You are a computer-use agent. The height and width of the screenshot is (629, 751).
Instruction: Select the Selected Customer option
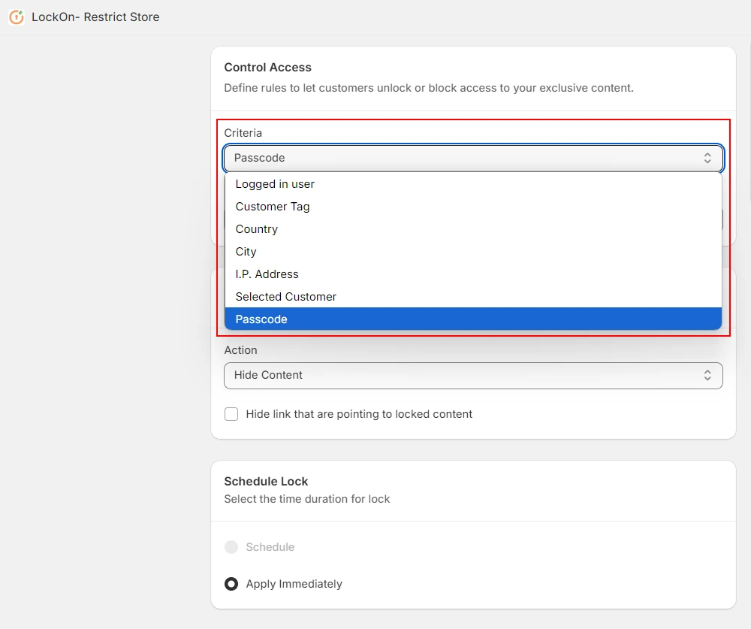pyautogui.click(x=473, y=297)
